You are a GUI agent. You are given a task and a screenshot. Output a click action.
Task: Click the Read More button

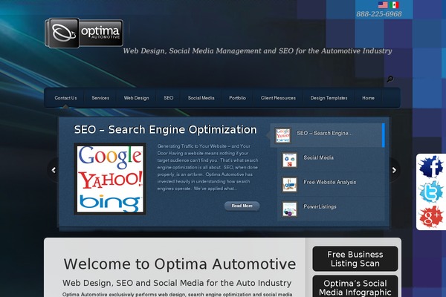point(242,206)
